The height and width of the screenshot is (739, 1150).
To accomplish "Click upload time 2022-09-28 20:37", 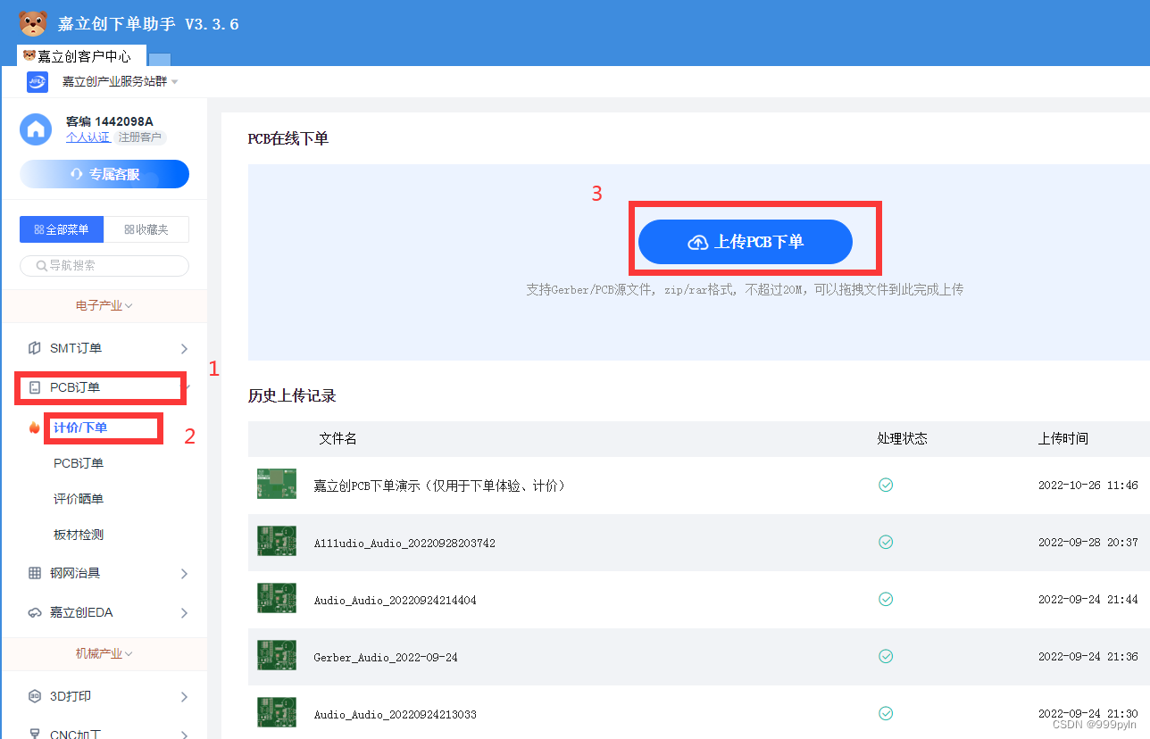I will (1087, 543).
